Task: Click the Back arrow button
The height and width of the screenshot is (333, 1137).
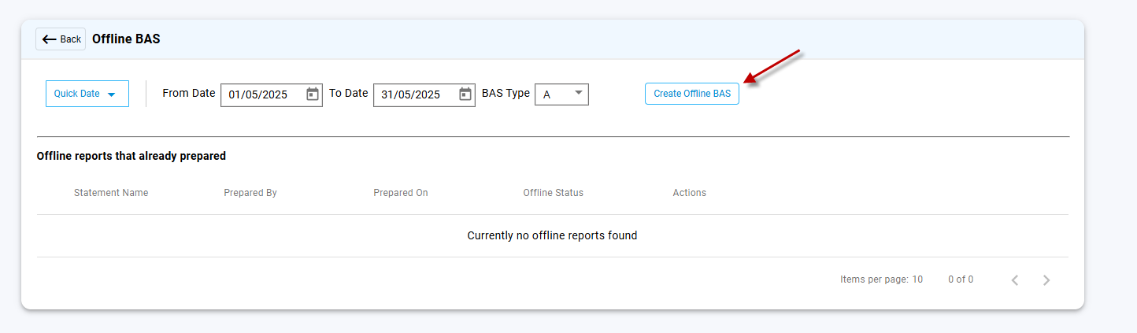Action: tap(61, 39)
